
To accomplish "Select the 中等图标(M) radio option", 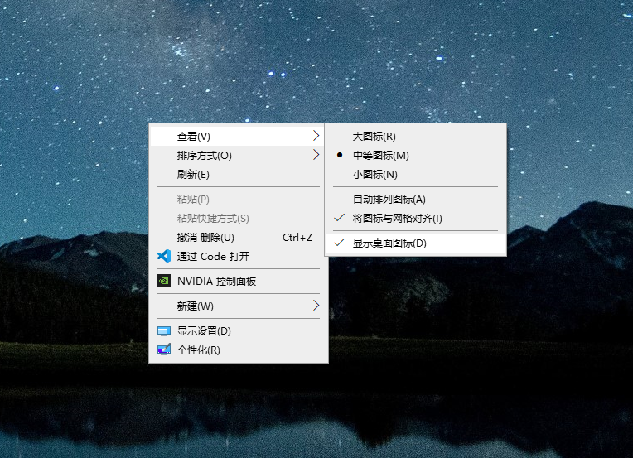I will click(x=415, y=156).
